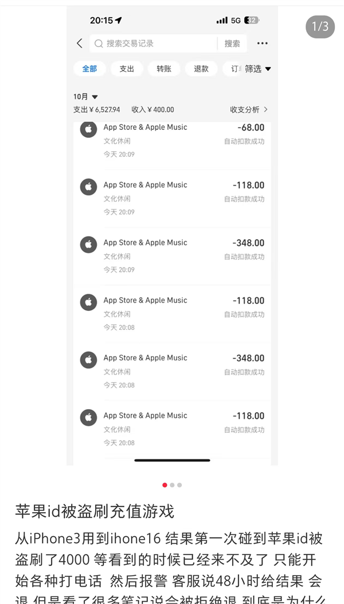Tap the 搜索交易记录 search input field
Viewport: 344px width, 604px height.
click(x=143, y=43)
